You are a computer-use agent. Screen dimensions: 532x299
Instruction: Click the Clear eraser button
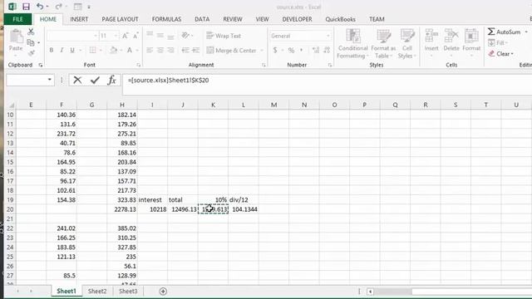(x=500, y=53)
